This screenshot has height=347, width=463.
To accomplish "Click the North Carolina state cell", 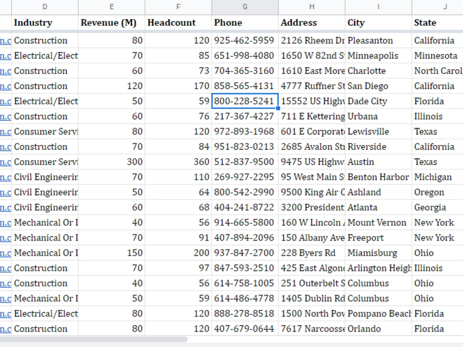I will pos(438,71).
